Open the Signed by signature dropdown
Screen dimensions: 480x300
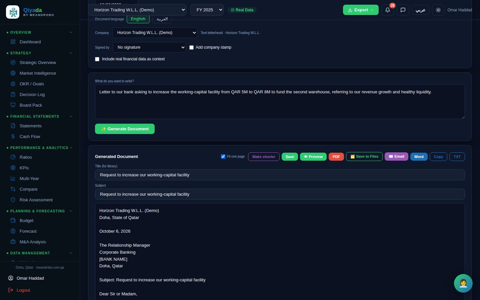pos(149,47)
